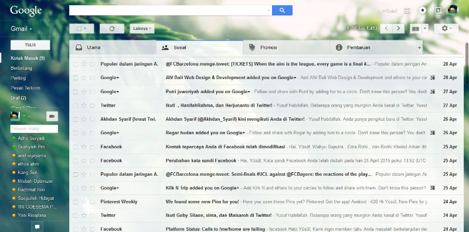The image size is (469, 232).
Task: Star the Pinterest Weekly email
Action: 84,202
